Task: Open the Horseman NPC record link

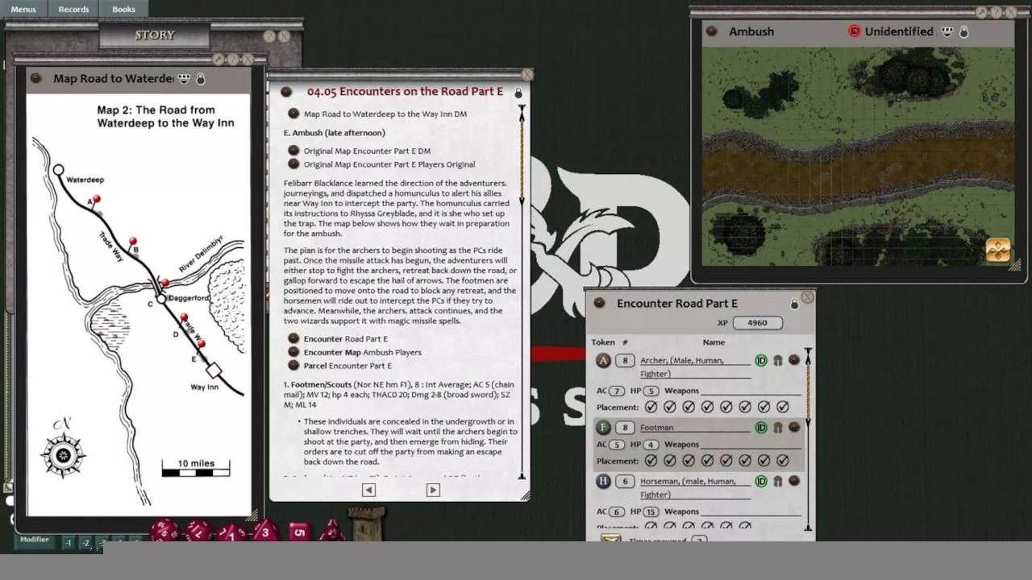Action: pyautogui.click(x=794, y=481)
